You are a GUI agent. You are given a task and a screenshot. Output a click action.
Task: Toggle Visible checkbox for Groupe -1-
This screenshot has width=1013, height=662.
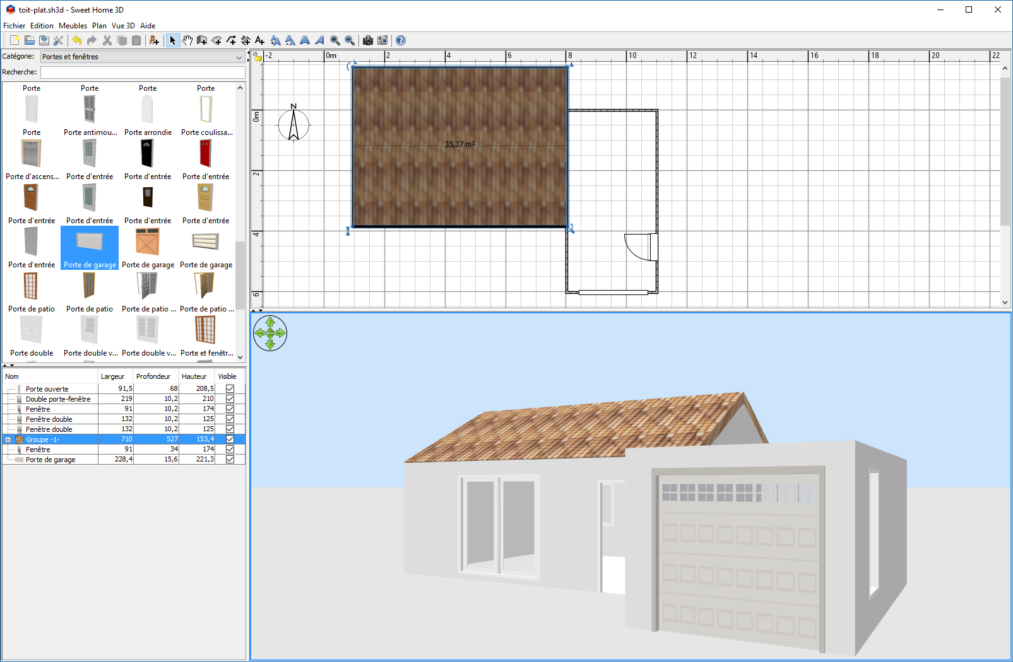pyautogui.click(x=230, y=439)
